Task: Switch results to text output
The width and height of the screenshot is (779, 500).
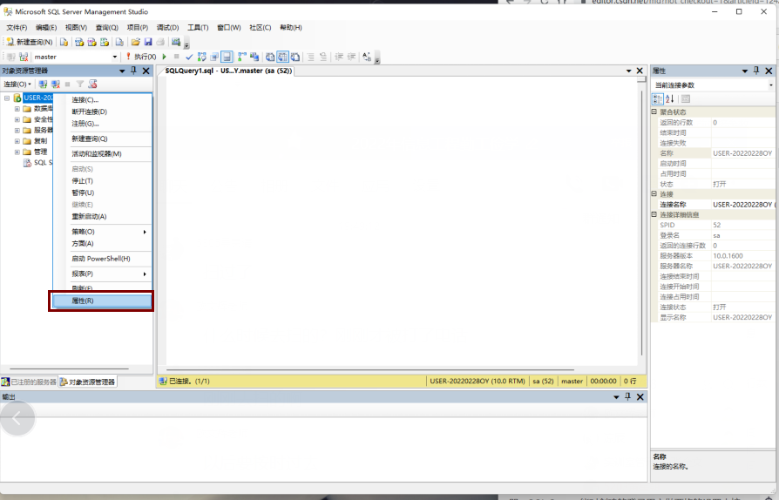Action: tap(270, 57)
